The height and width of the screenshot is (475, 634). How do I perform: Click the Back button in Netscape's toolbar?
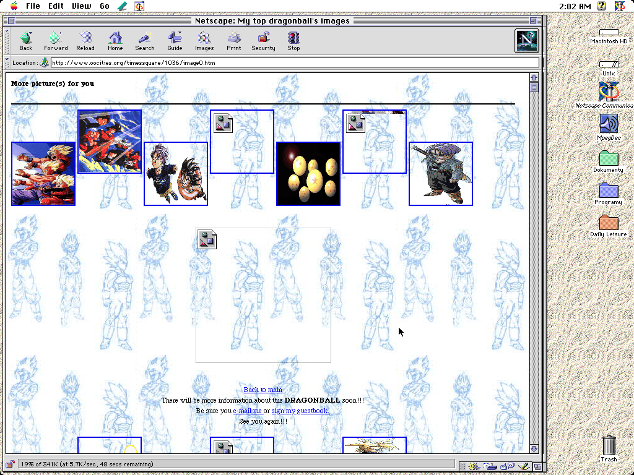(x=26, y=41)
